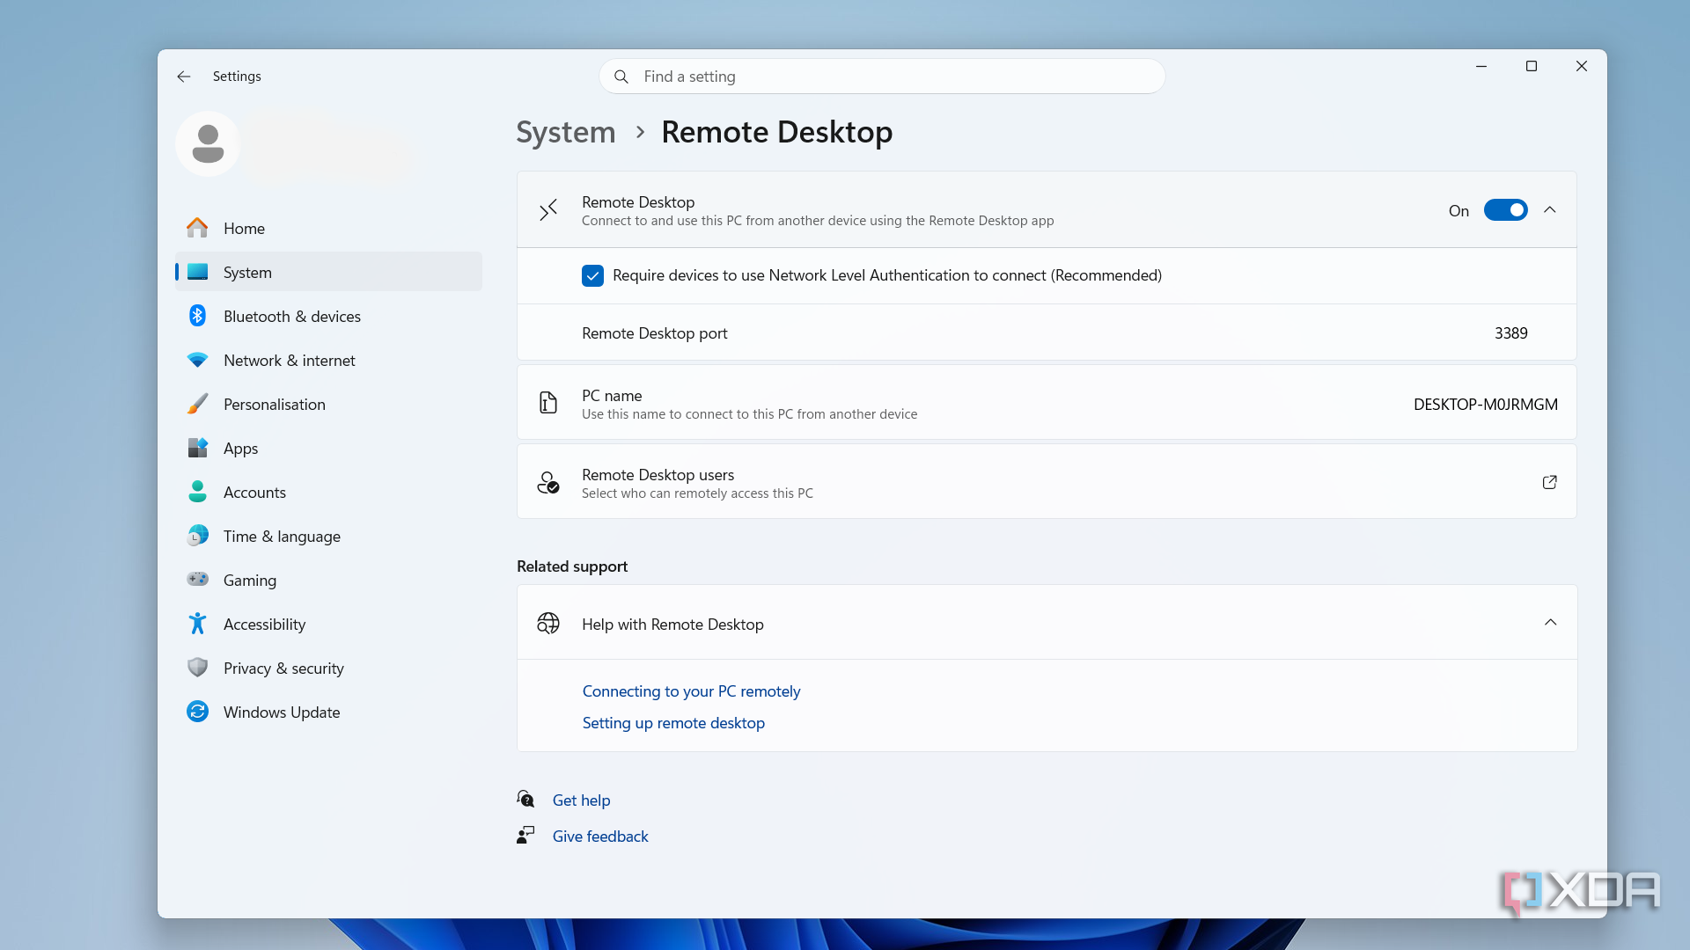Click the paintbrush Personalisation icon

click(197, 404)
